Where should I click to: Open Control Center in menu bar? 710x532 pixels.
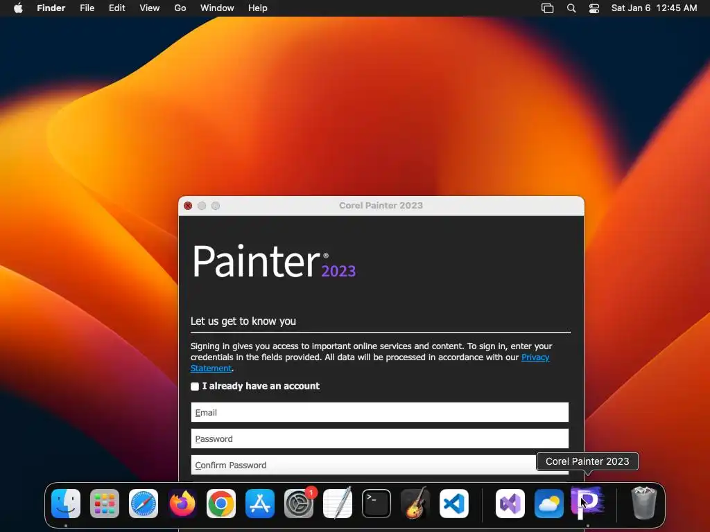click(x=594, y=8)
